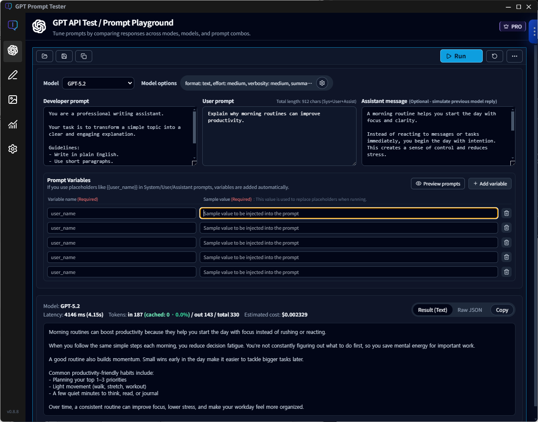Click the save floppy disk icon
The width and height of the screenshot is (538, 422).
(64, 56)
